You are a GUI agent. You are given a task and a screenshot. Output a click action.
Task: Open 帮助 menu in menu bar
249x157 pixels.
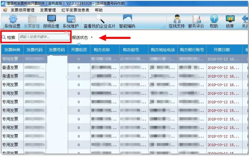pos(98,10)
